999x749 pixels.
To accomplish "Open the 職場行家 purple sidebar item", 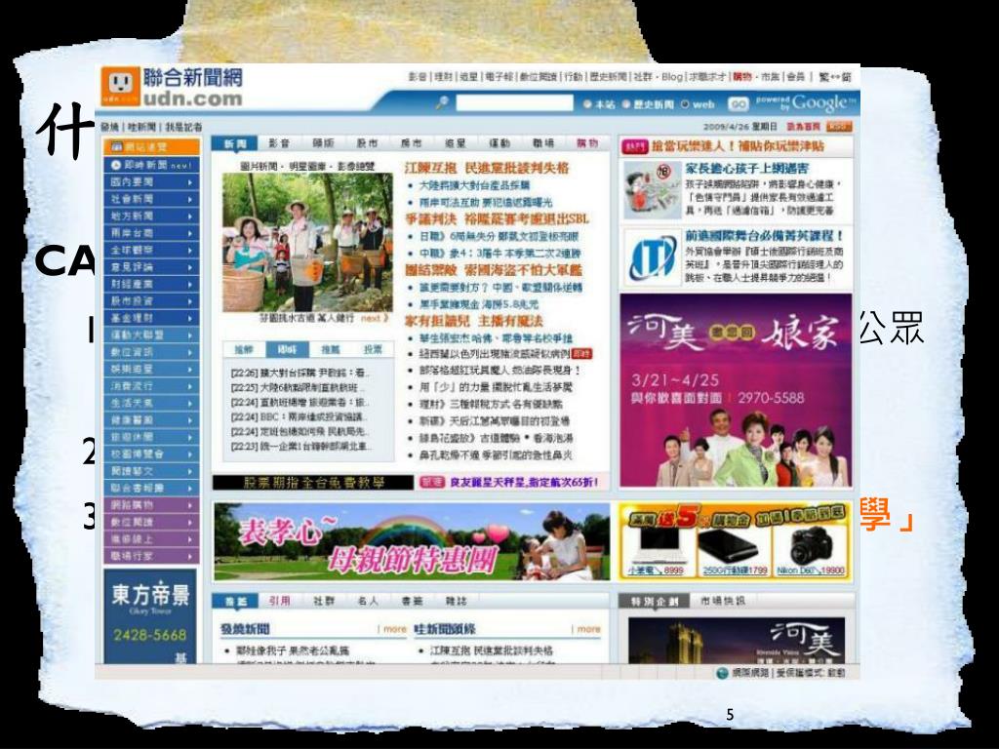I will (x=151, y=556).
